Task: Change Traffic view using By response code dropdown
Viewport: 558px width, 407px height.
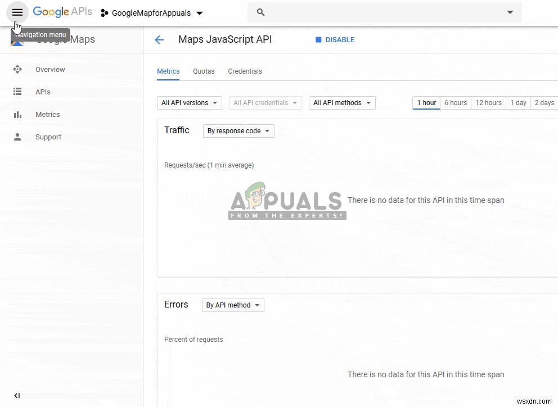Action: click(x=238, y=130)
